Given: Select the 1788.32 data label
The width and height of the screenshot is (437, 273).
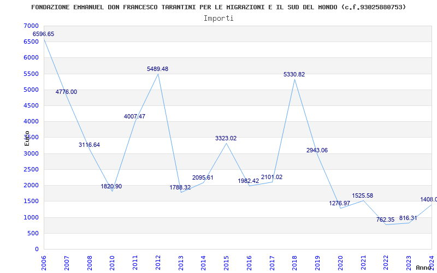Looking at the screenshot, I should click(x=180, y=187).
